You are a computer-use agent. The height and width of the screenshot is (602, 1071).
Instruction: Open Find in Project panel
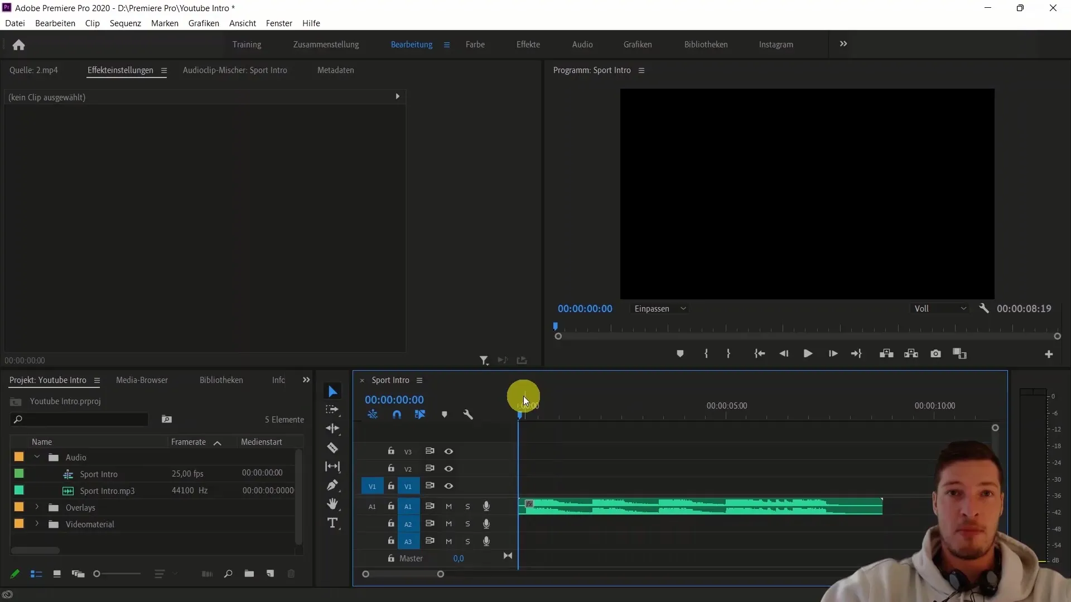pos(228,574)
